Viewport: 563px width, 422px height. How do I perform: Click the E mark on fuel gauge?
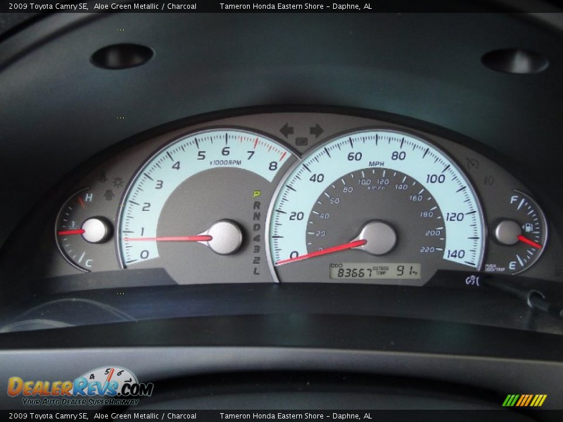[513, 266]
